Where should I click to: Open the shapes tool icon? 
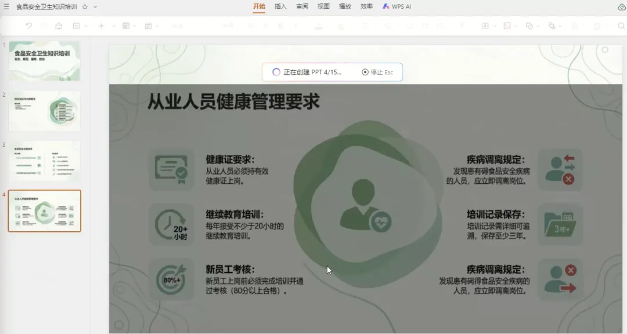pos(529,26)
